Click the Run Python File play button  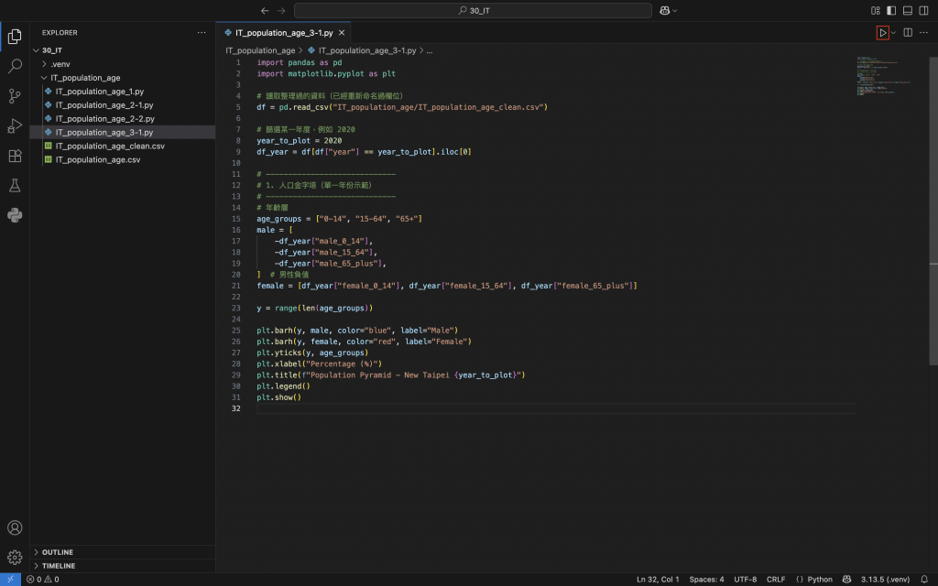click(x=882, y=33)
